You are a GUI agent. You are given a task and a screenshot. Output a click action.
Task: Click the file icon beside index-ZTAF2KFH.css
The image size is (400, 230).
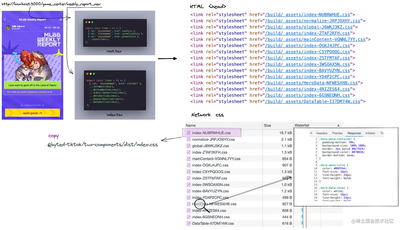pos(189,152)
